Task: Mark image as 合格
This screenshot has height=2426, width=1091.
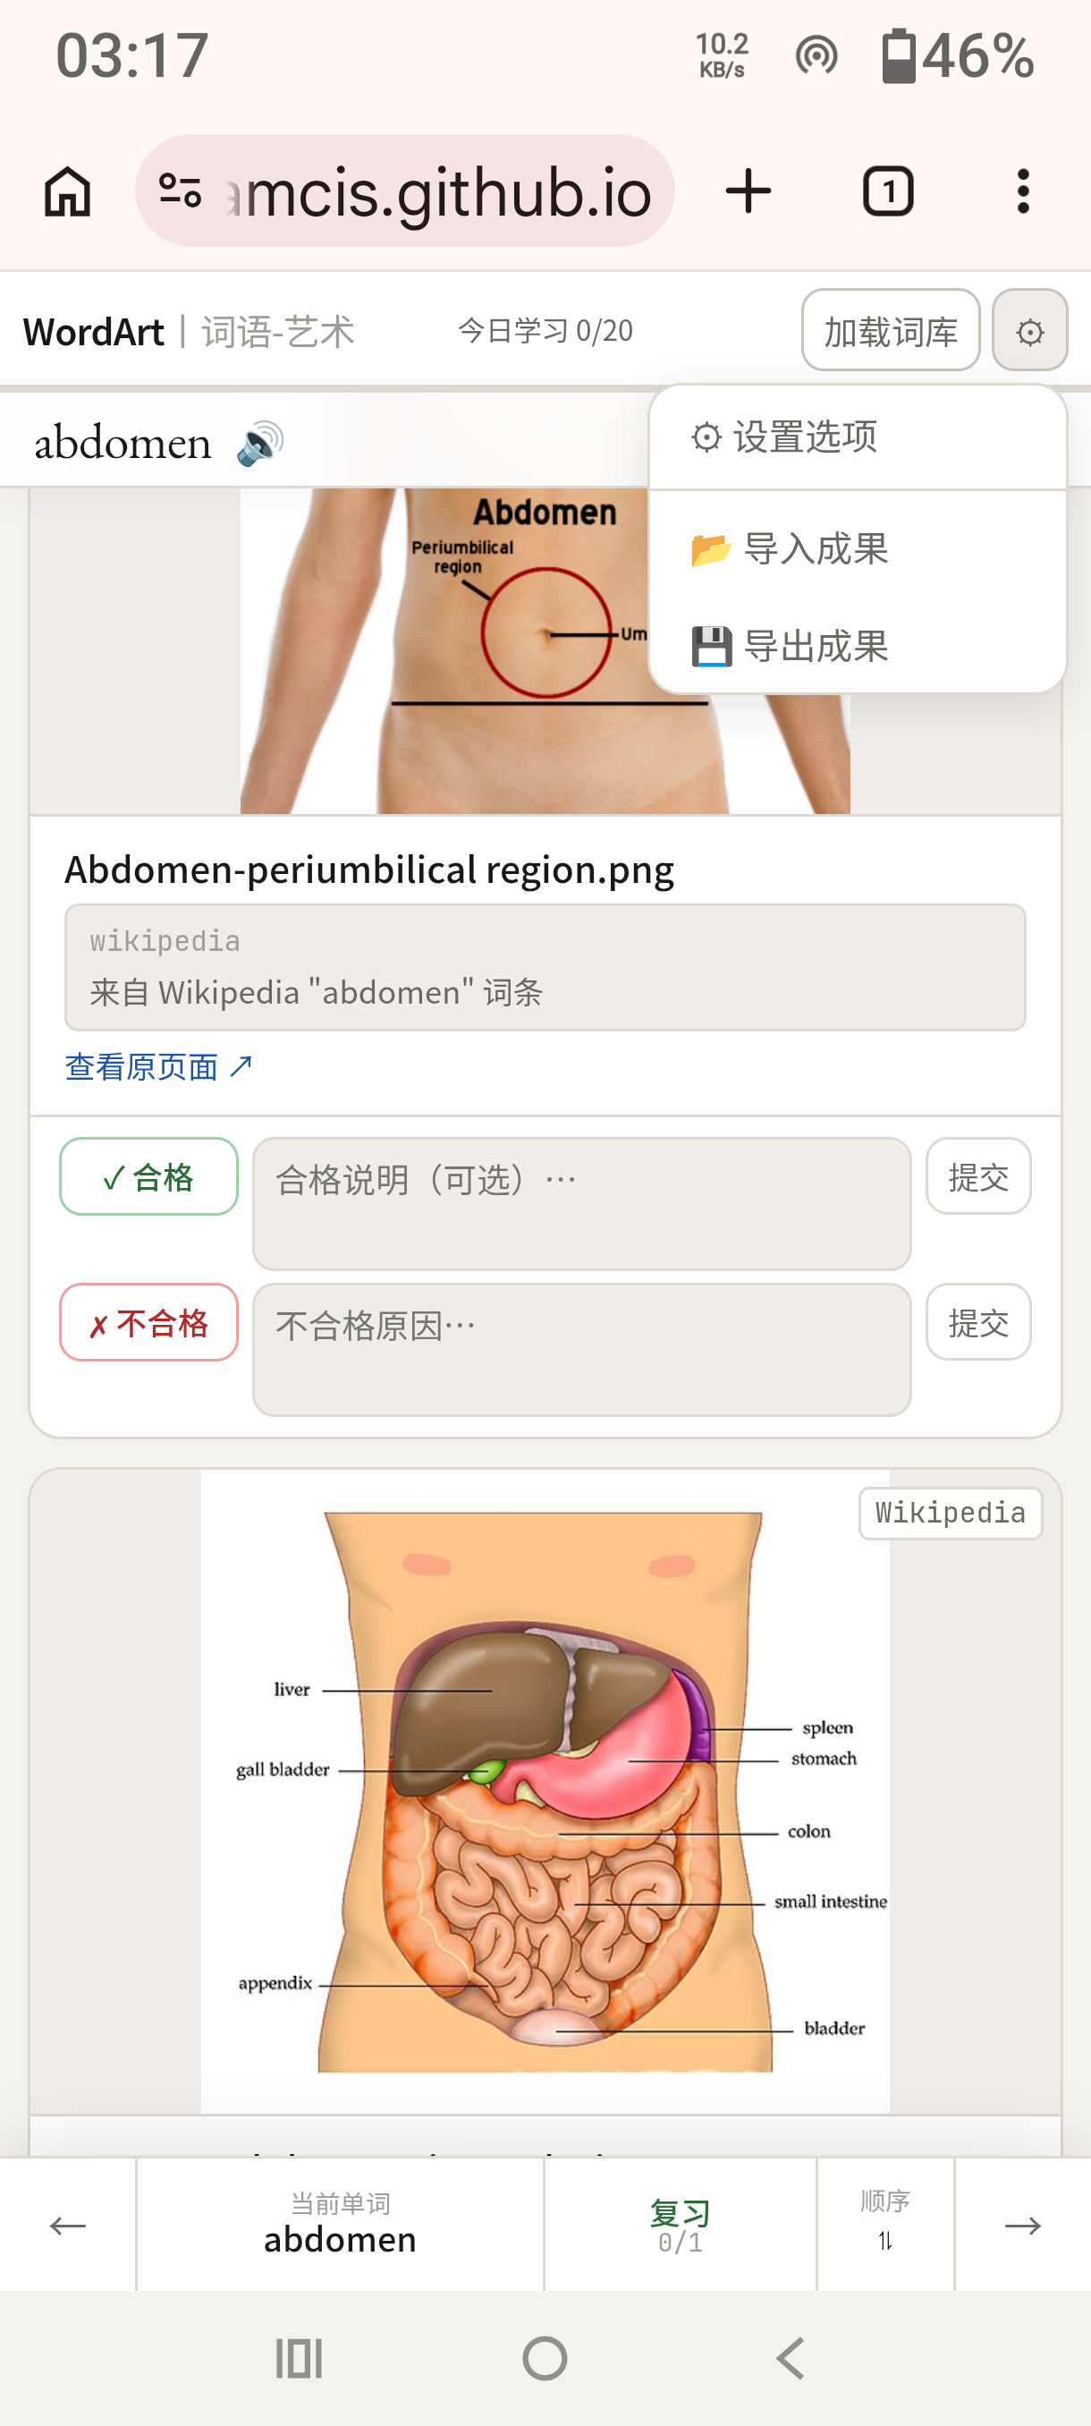Action: [x=148, y=1176]
